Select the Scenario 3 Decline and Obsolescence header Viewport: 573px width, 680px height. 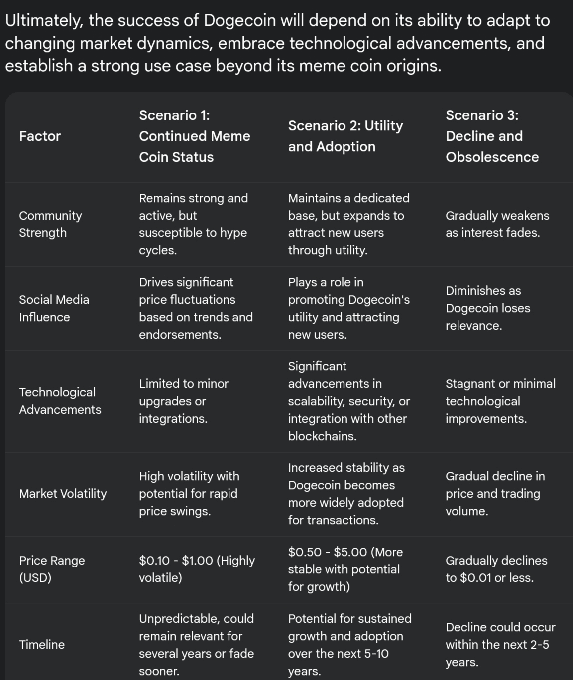492,136
